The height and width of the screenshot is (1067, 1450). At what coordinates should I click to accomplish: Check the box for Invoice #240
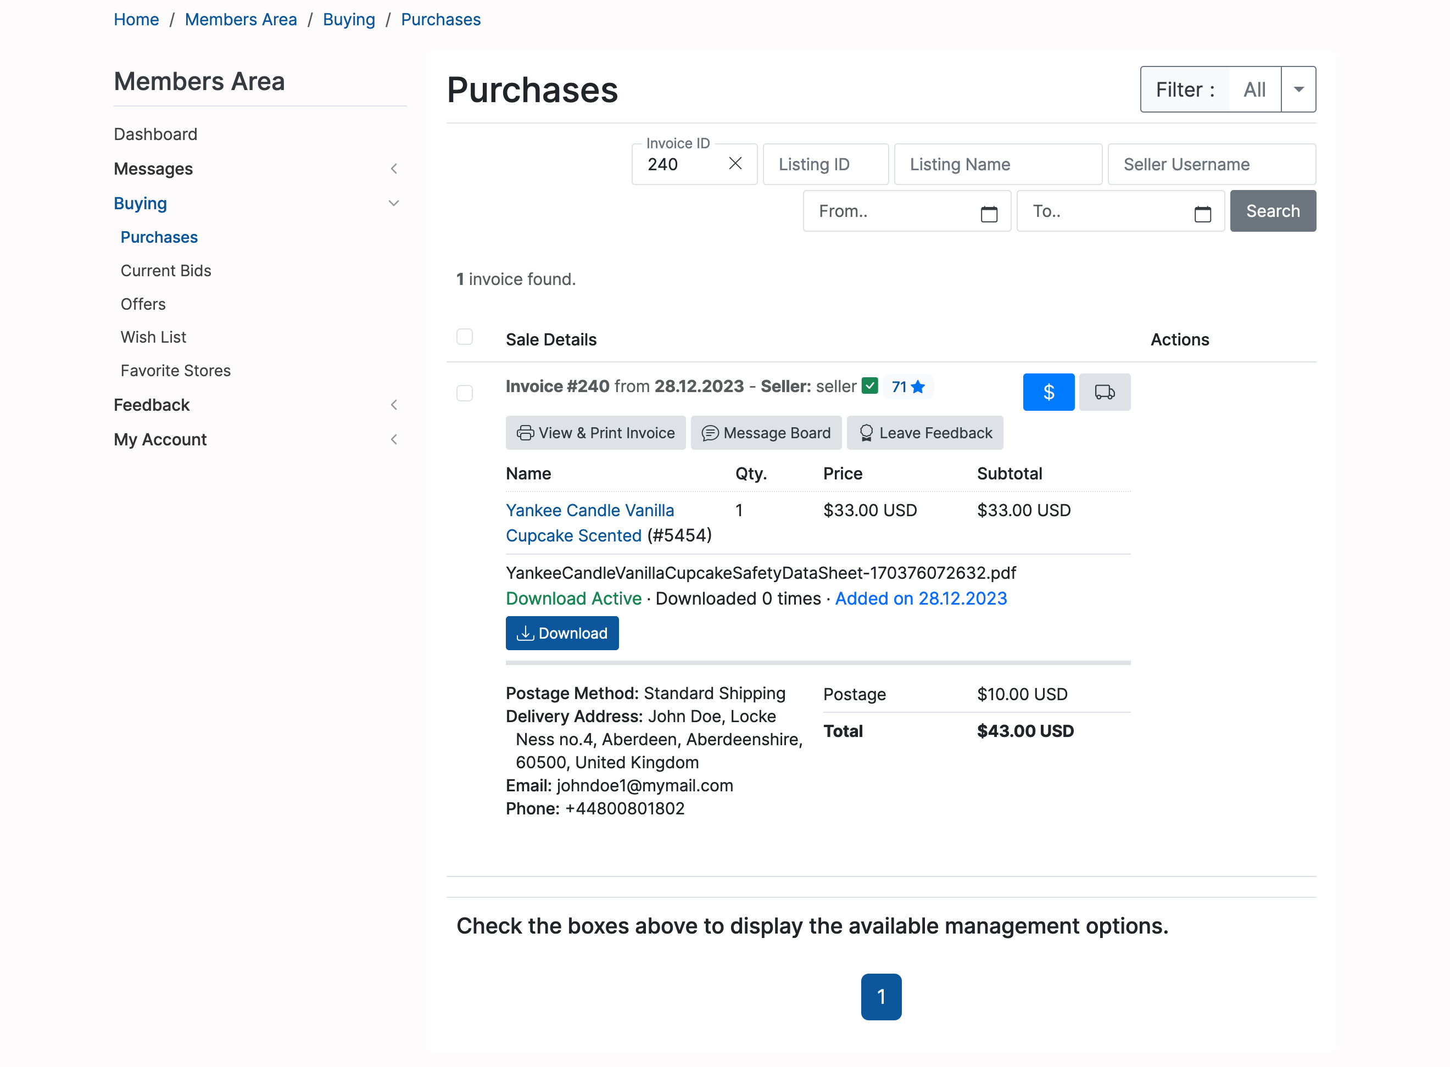[465, 393]
